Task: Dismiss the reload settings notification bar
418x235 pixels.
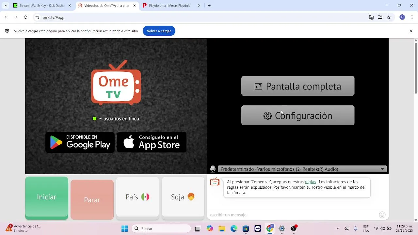Action: (411, 31)
